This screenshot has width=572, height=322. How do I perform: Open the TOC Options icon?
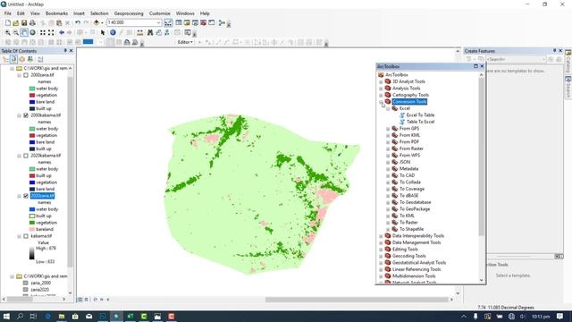[40, 60]
